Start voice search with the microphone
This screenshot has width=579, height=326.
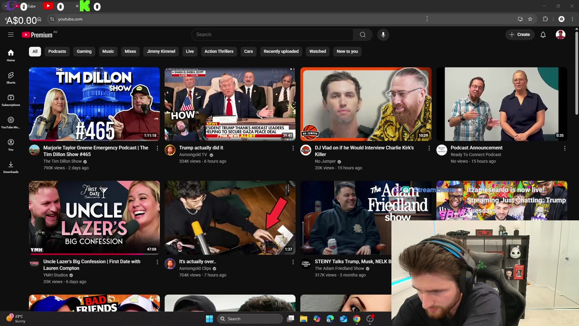(383, 34)
